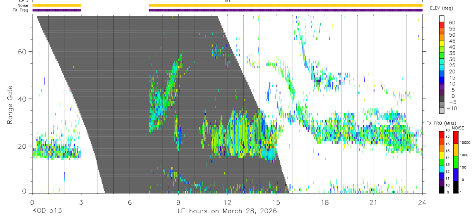This screenshot has width=475, height=219.
Task: Click the purple TX Freq bar segment before hour 3
Action: click(x=57, y=10)
